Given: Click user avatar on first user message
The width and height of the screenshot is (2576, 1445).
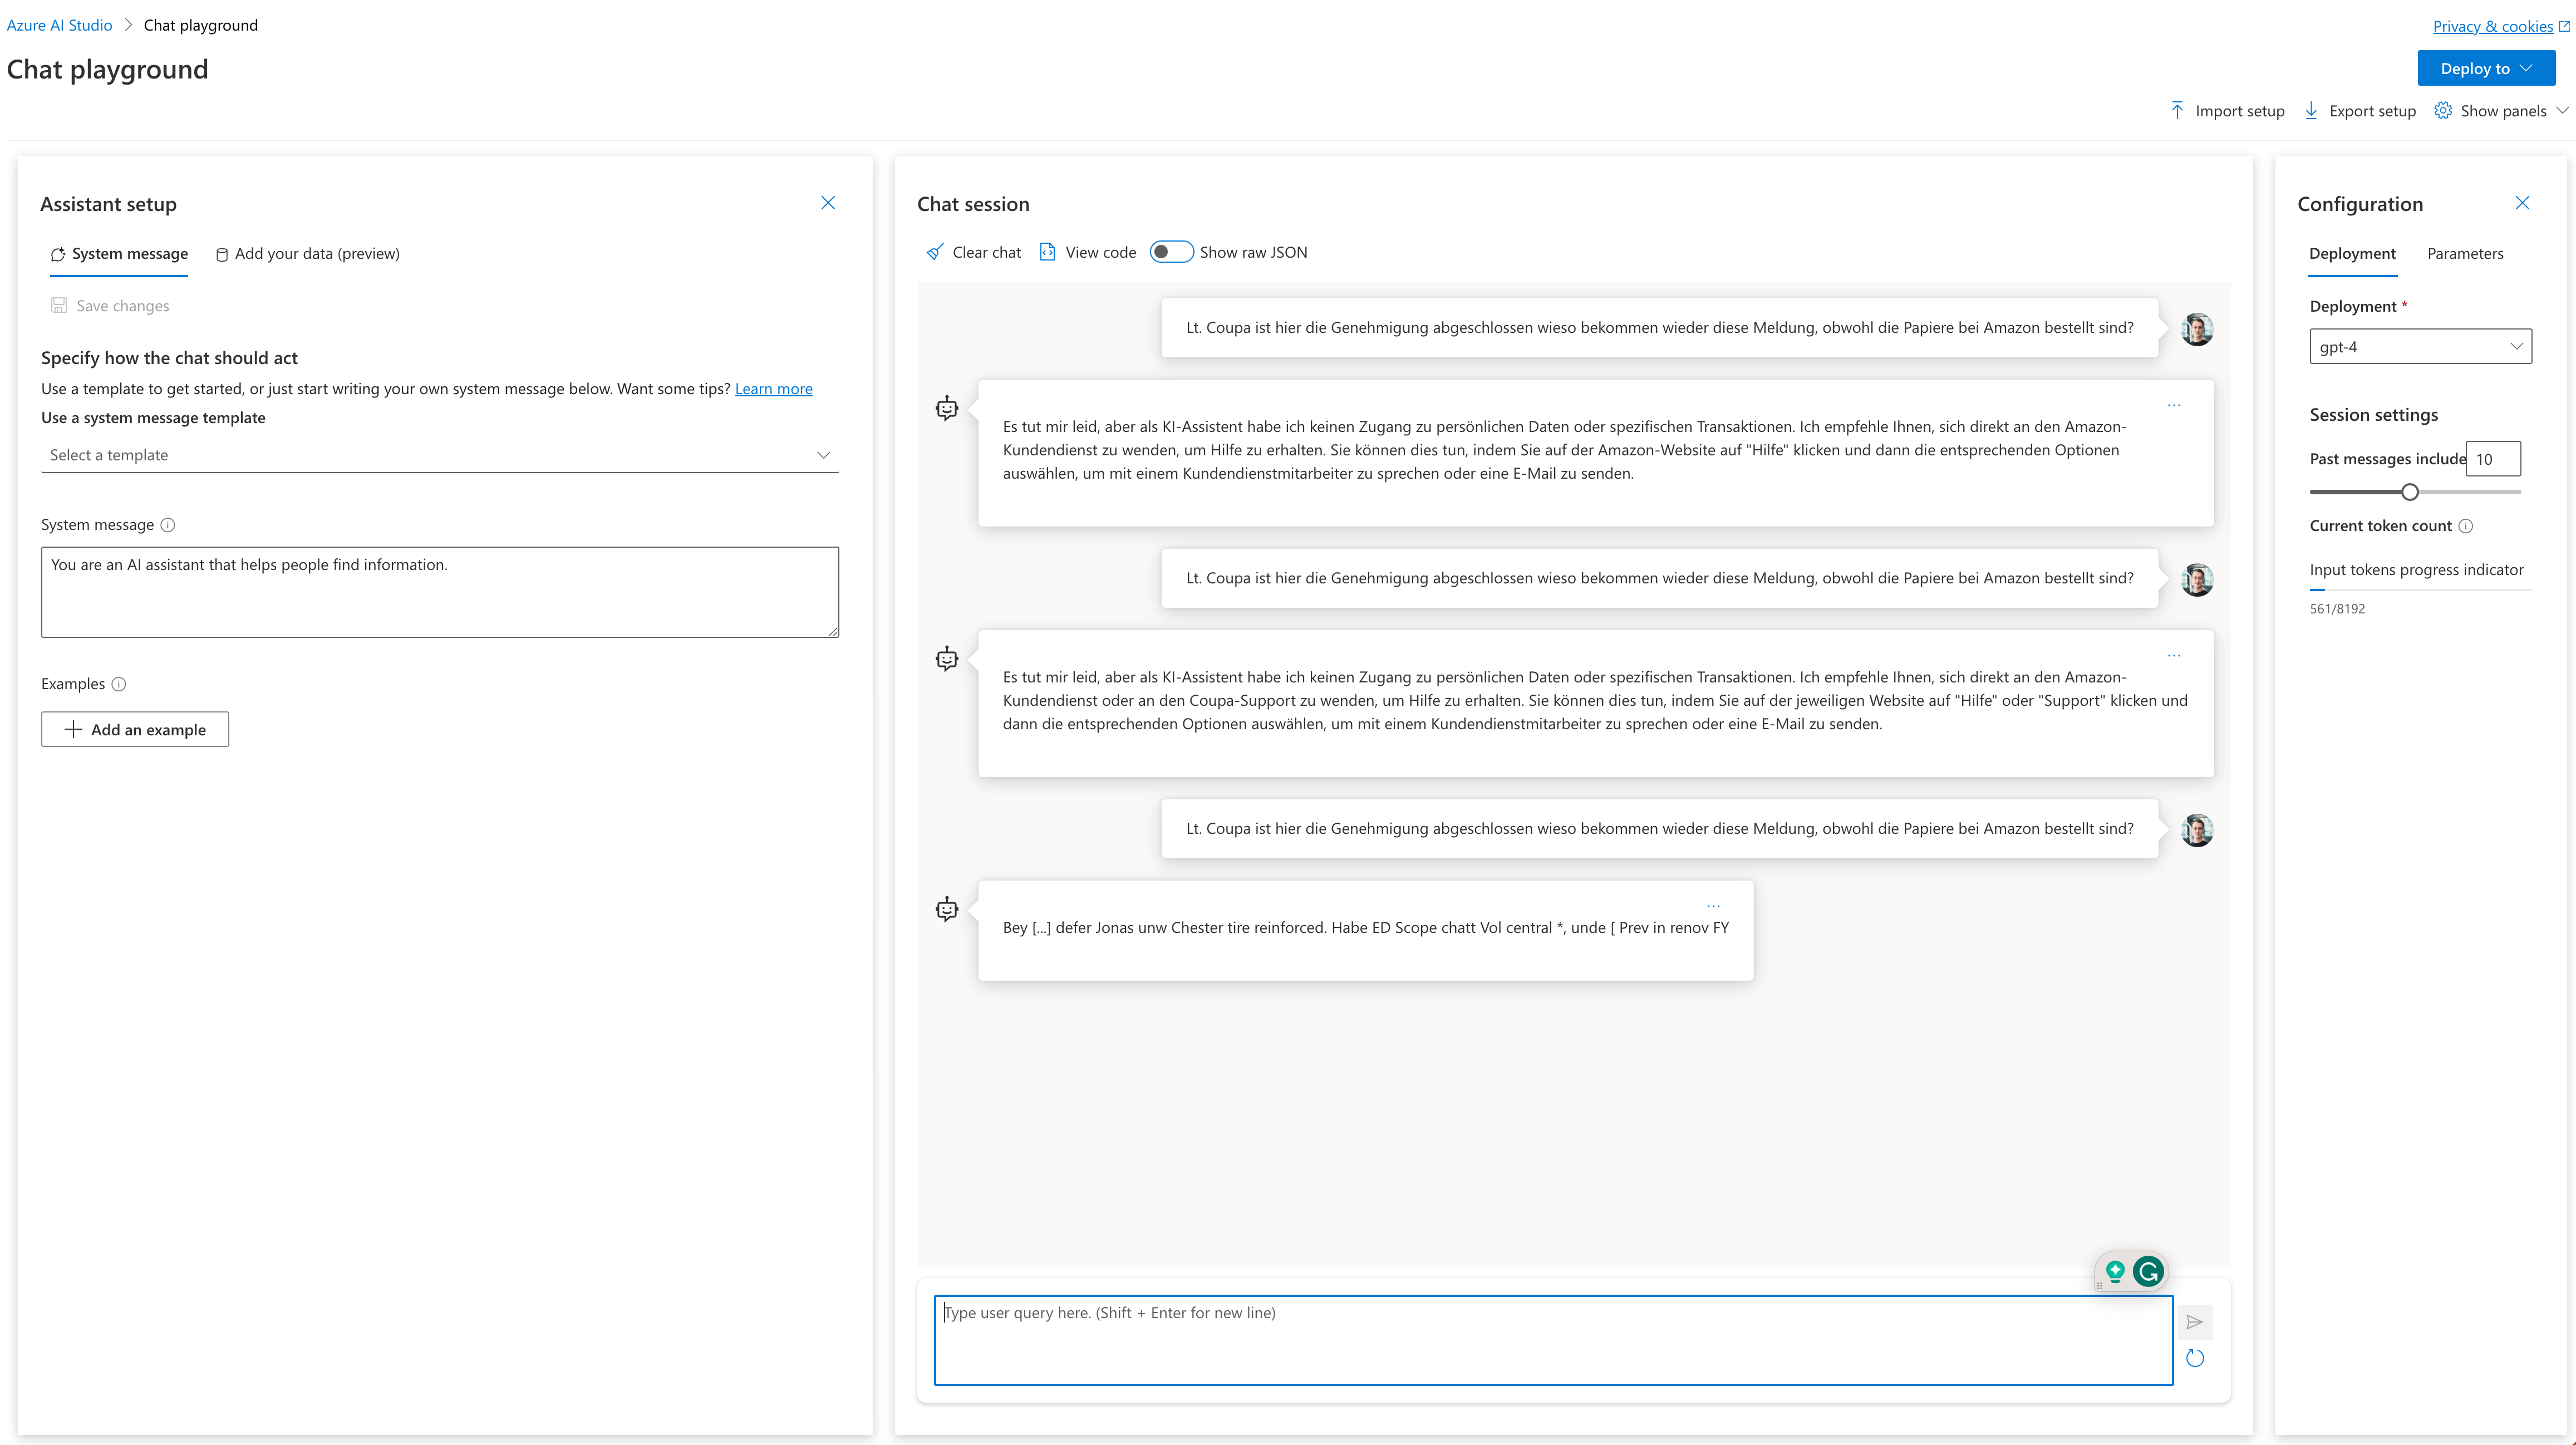Looking at the screenshot, I should coord(2197,329).
